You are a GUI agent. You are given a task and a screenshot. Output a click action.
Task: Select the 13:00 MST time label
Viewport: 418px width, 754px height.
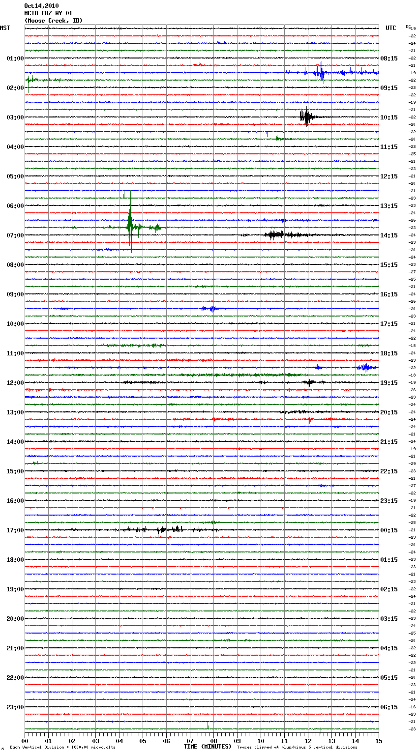[x=15, y=412]
